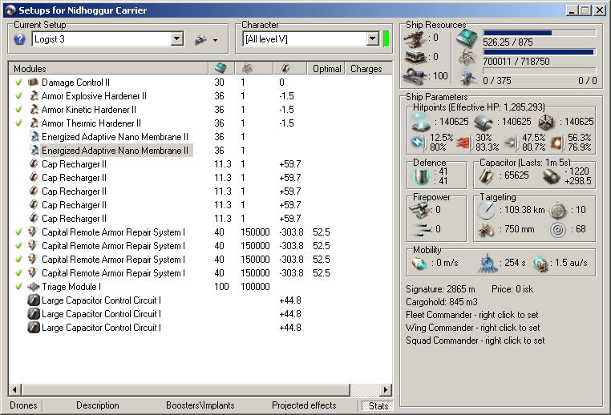Viewport: 611px width, 415px height.
Task: Click the blue help question mark icon
Action: [19, 39]
